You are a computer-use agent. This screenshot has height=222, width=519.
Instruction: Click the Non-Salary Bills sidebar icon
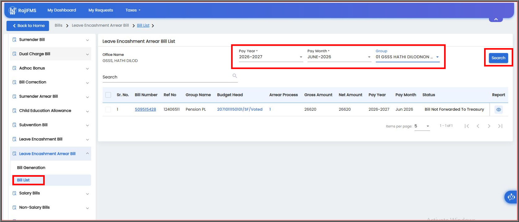14,207
